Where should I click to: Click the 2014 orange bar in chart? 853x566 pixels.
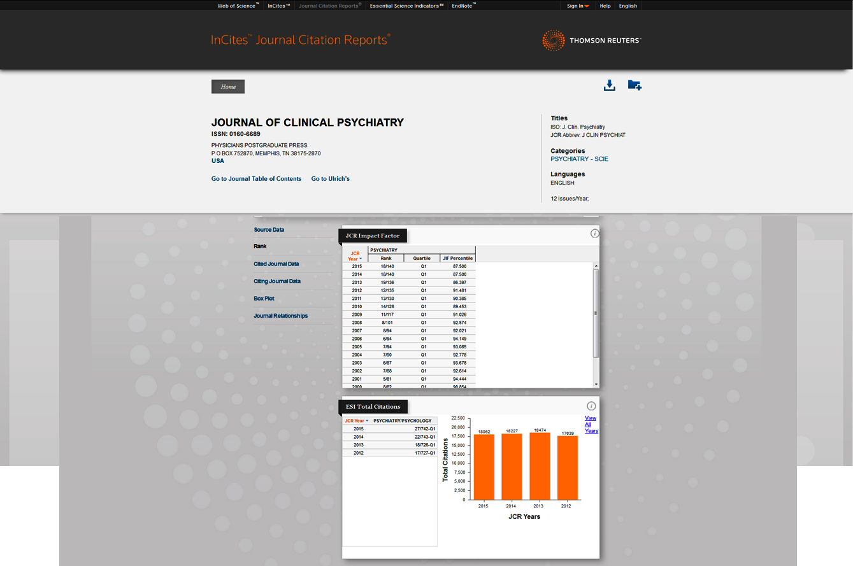coord(512,467)
